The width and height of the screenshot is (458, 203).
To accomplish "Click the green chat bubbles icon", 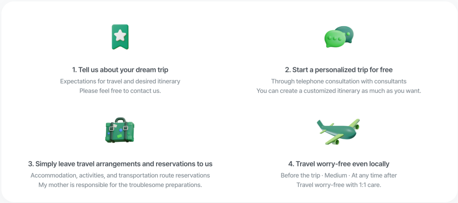I will [339, 37].
